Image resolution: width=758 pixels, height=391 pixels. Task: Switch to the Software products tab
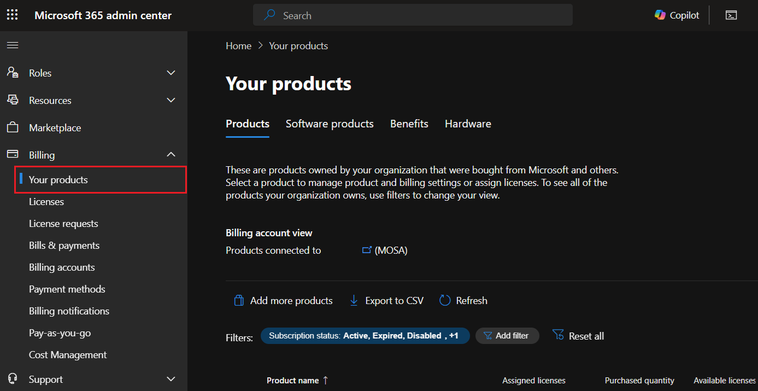pyautogui.click(x=330, y=124)
